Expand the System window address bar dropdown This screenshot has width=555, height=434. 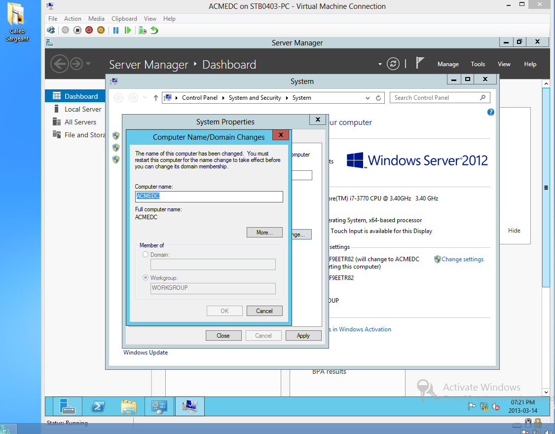[x=368, y=98]
